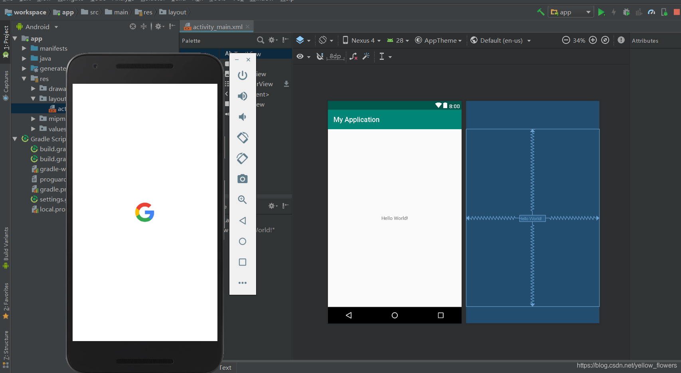This screenshot has width=681, height=373.
Task: Open the Palette settings gear
Action: [273, 40]
